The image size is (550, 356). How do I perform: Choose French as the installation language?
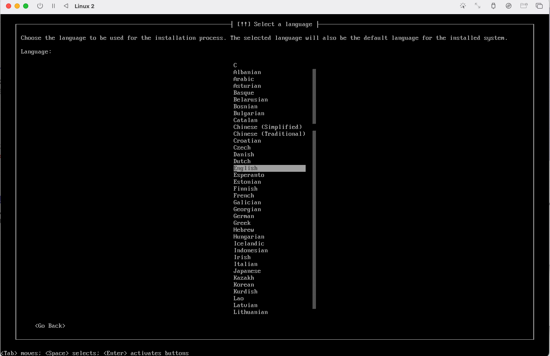[x=243, y=196]
